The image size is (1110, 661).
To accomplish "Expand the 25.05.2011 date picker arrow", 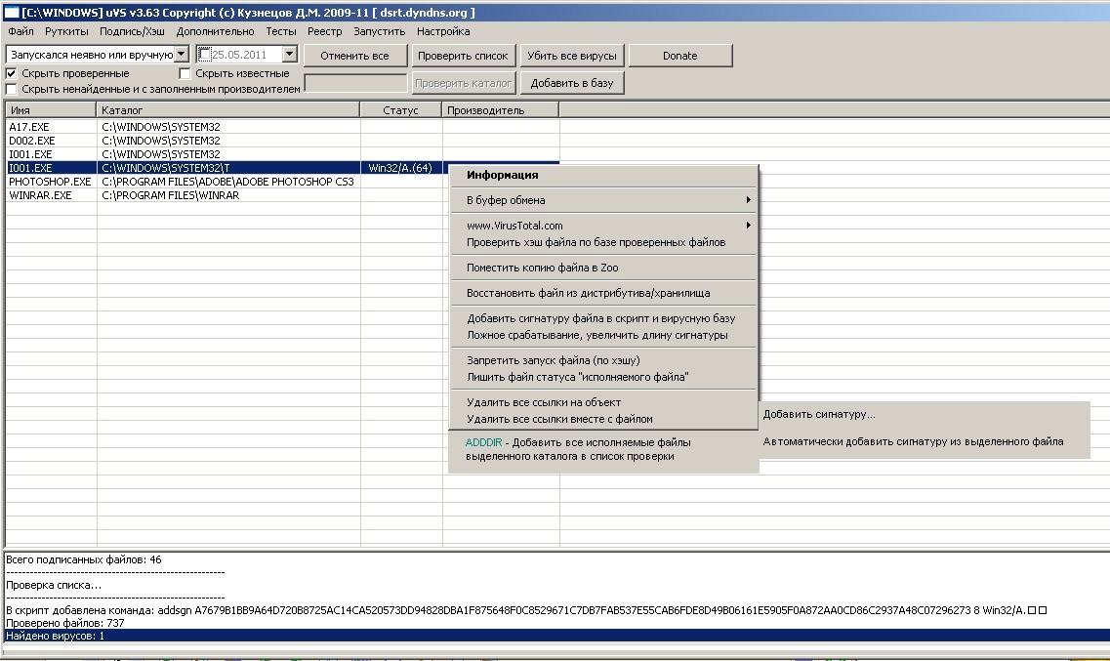I will pos(289,55).
